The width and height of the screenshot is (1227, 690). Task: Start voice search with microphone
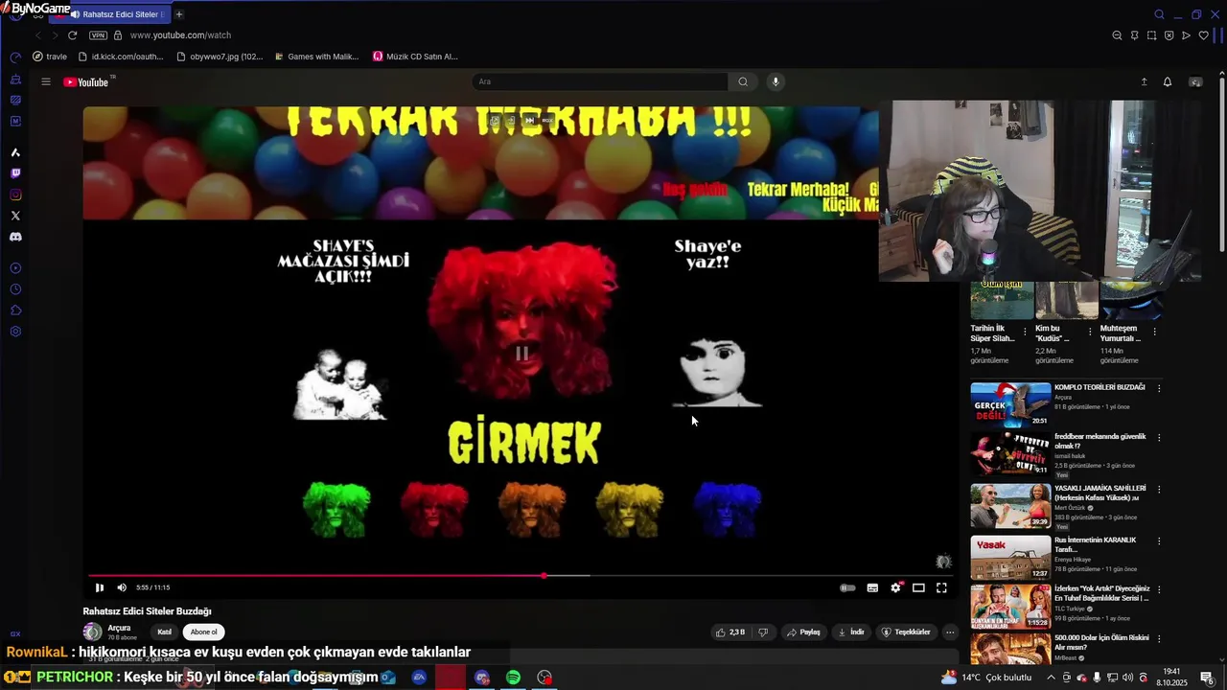point(776,81)
